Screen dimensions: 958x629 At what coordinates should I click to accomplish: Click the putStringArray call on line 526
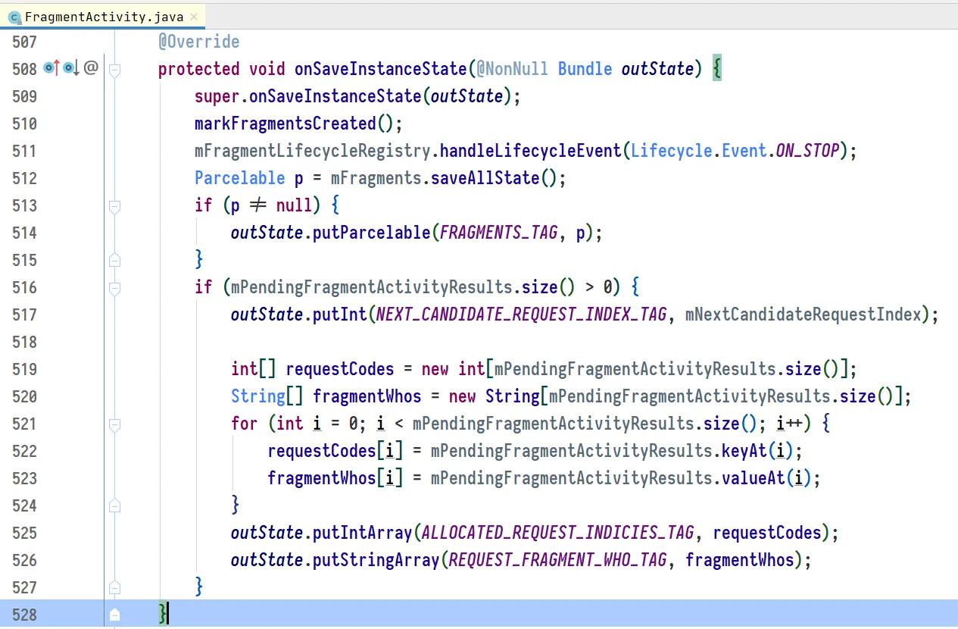(x=376, y=560)
